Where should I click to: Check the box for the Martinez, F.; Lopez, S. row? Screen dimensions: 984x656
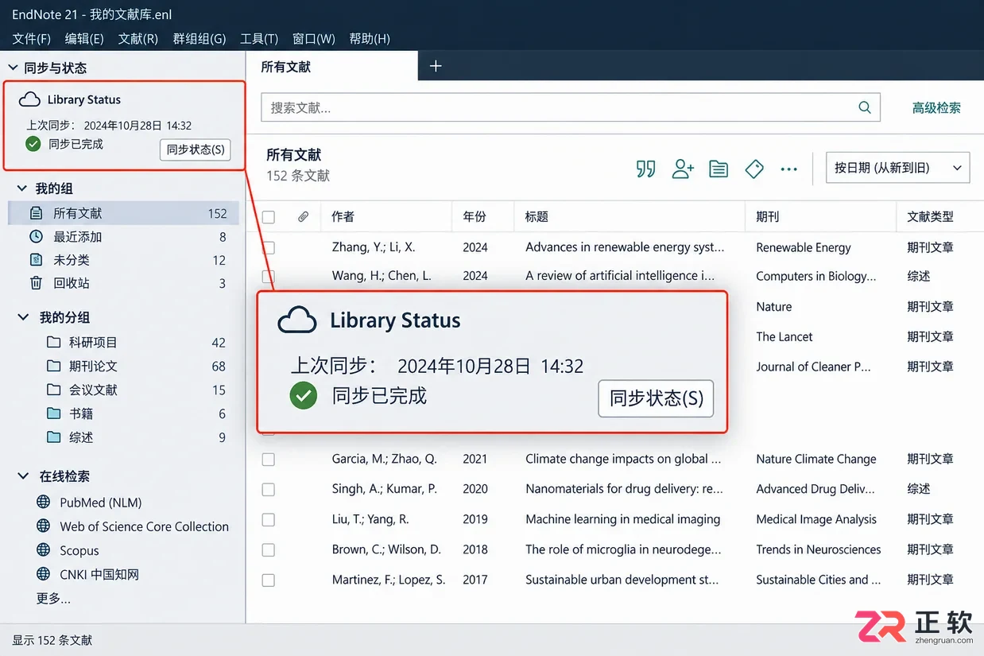269,580
